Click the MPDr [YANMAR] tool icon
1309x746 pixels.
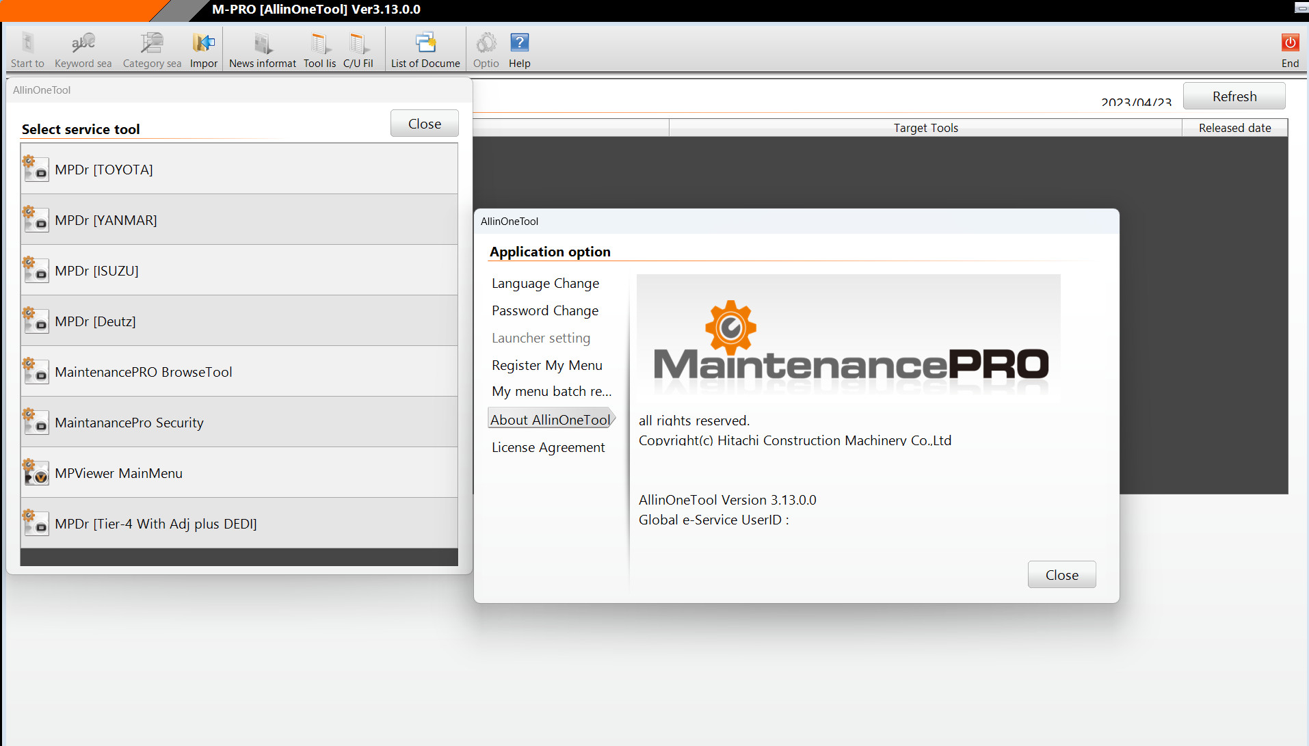tap(35, 219)
